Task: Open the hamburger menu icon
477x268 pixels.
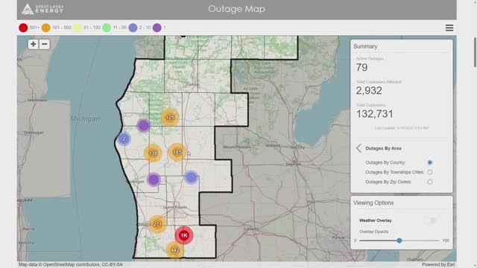Action: click(x=449, y=28)
